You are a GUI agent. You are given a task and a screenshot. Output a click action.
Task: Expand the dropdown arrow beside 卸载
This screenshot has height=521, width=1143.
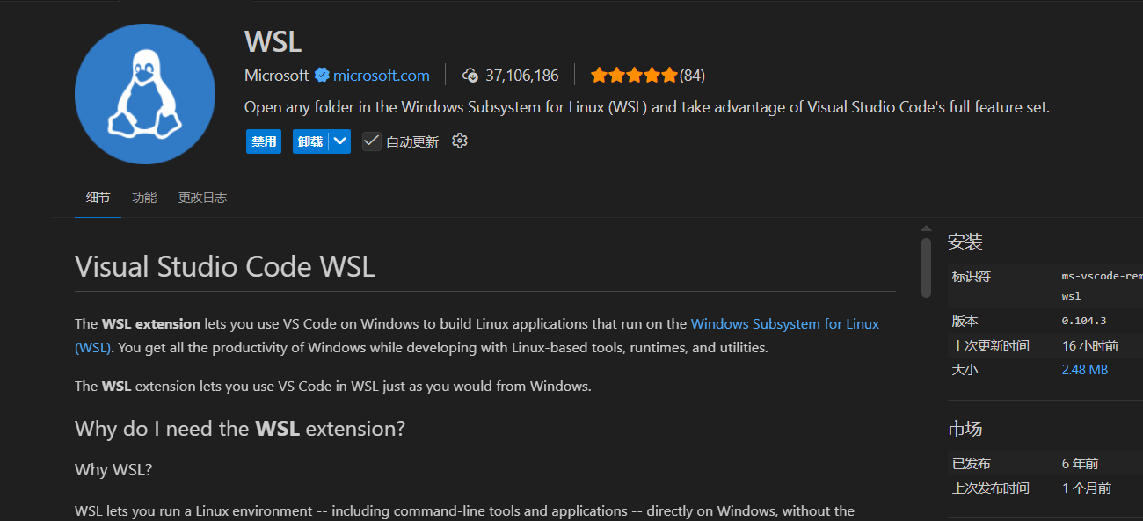coord(340,141)
